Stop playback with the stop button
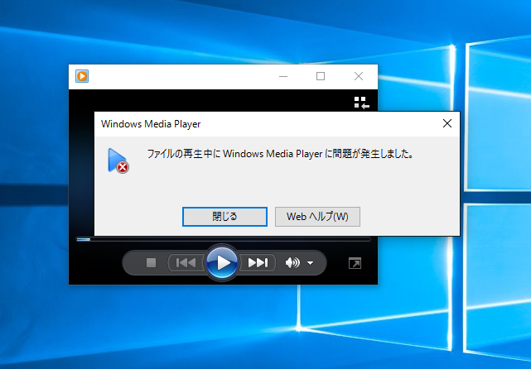Image resolution: width=531 pixels, height=369 pixels. click(151, 263)
